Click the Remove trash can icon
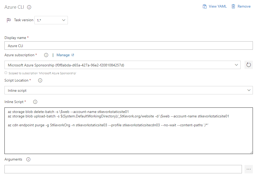Image resolution: width=256 pixels, height=177 pixels. point(233,6)
